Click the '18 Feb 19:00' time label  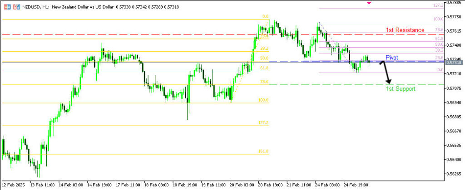(x=185, y=185)
